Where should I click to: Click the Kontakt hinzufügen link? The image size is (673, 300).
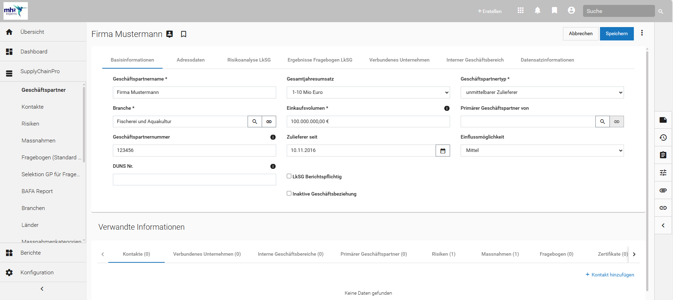tap(610, 275)
